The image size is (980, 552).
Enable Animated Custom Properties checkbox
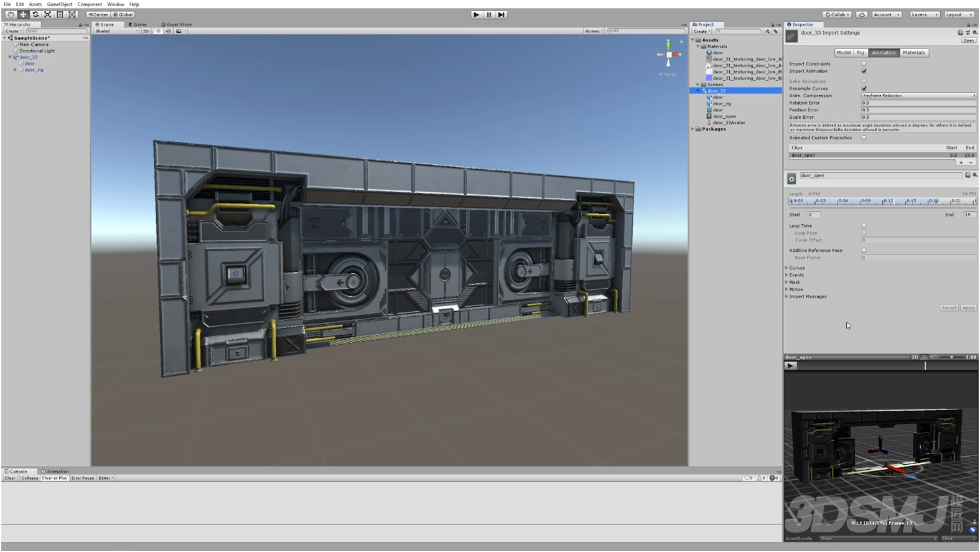click(864, 138)
